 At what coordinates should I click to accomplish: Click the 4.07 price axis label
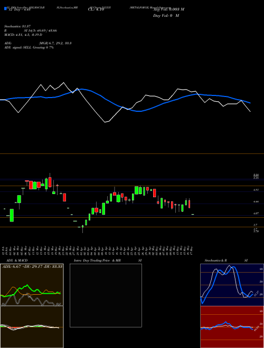(x=256, y=214)
